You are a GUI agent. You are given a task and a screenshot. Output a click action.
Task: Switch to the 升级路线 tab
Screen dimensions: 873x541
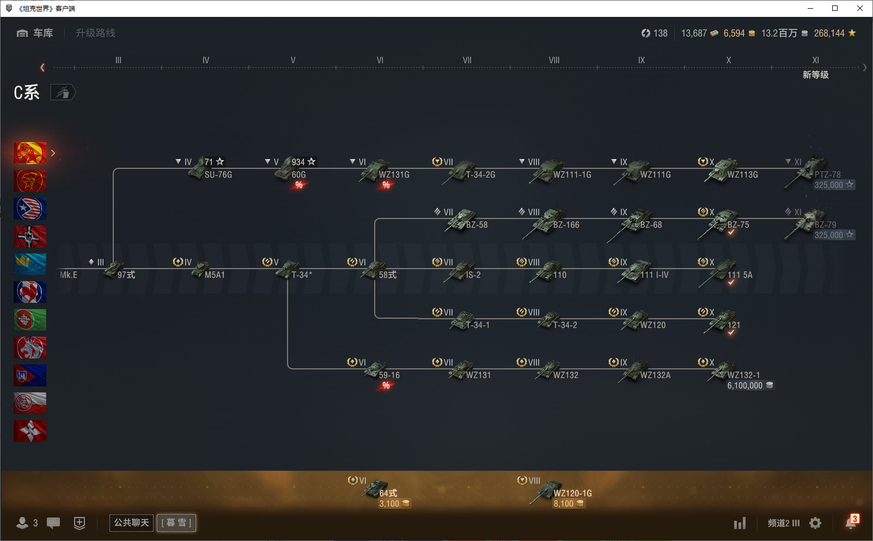(96, 33)
